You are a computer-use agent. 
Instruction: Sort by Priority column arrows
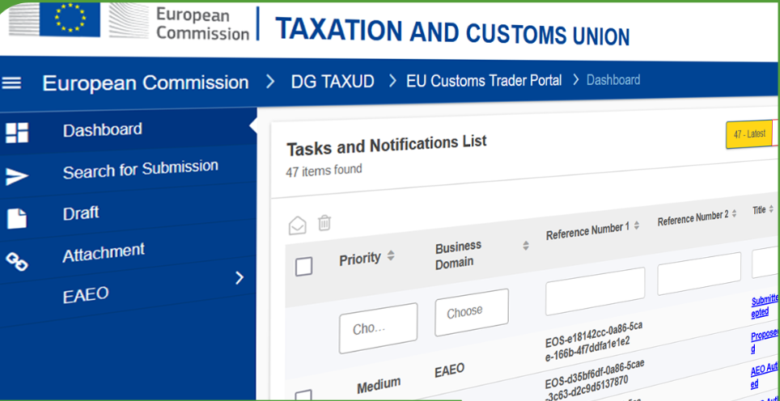391,255
